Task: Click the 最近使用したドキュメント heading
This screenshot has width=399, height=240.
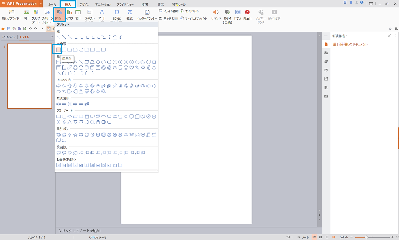Action: click(350, 44)
